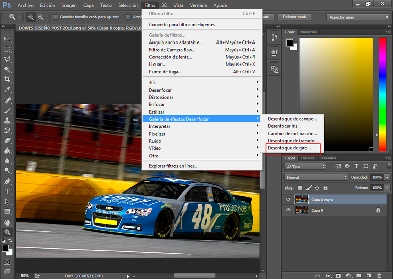Select the Zoom tool in toolbox
Image resolution: width=393 pixels, height=279 pixels.
pyautogui.click(x=7, y=232)
